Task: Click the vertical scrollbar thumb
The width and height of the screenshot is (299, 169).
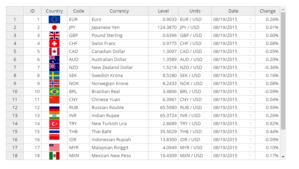Action: coord(283,70)
